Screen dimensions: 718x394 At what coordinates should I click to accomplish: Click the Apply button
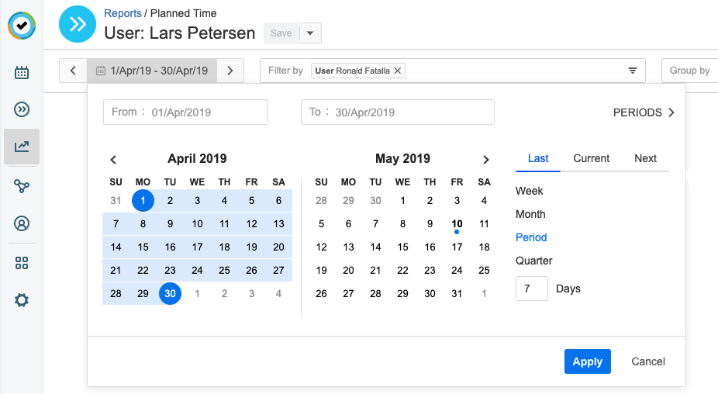[587, 361]
